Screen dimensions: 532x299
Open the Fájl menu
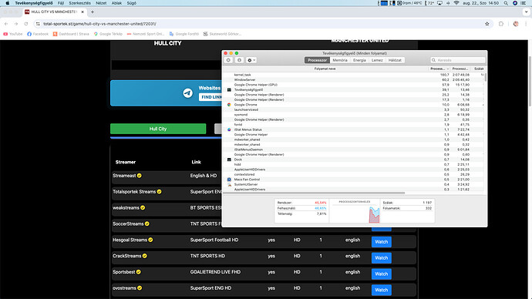61,3
